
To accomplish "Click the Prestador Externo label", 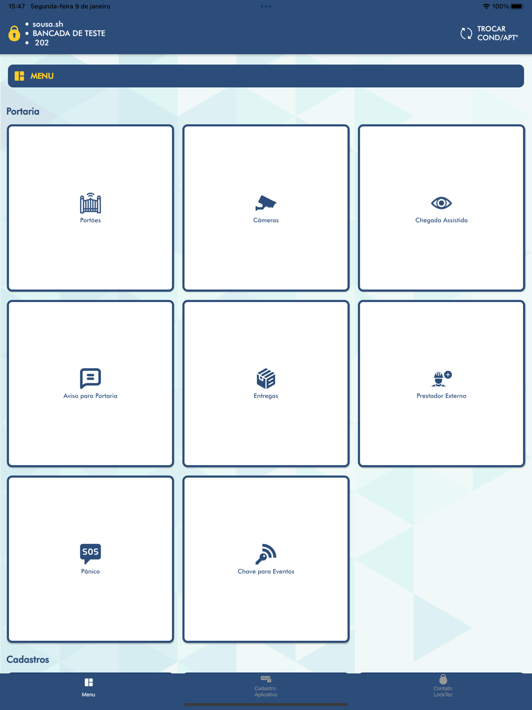I will [x=442, y=396].
